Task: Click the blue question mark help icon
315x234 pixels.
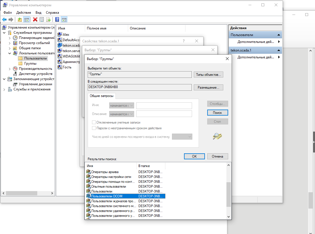Action: (x=57, y=19)
